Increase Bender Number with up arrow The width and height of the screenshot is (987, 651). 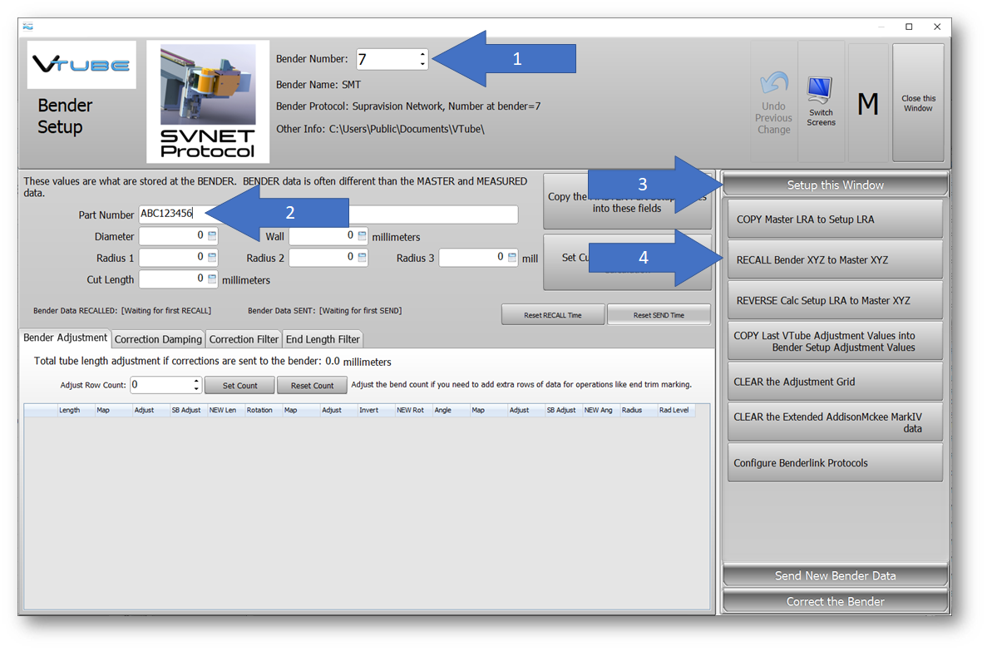pyautogui.click(x=422, y=55)
